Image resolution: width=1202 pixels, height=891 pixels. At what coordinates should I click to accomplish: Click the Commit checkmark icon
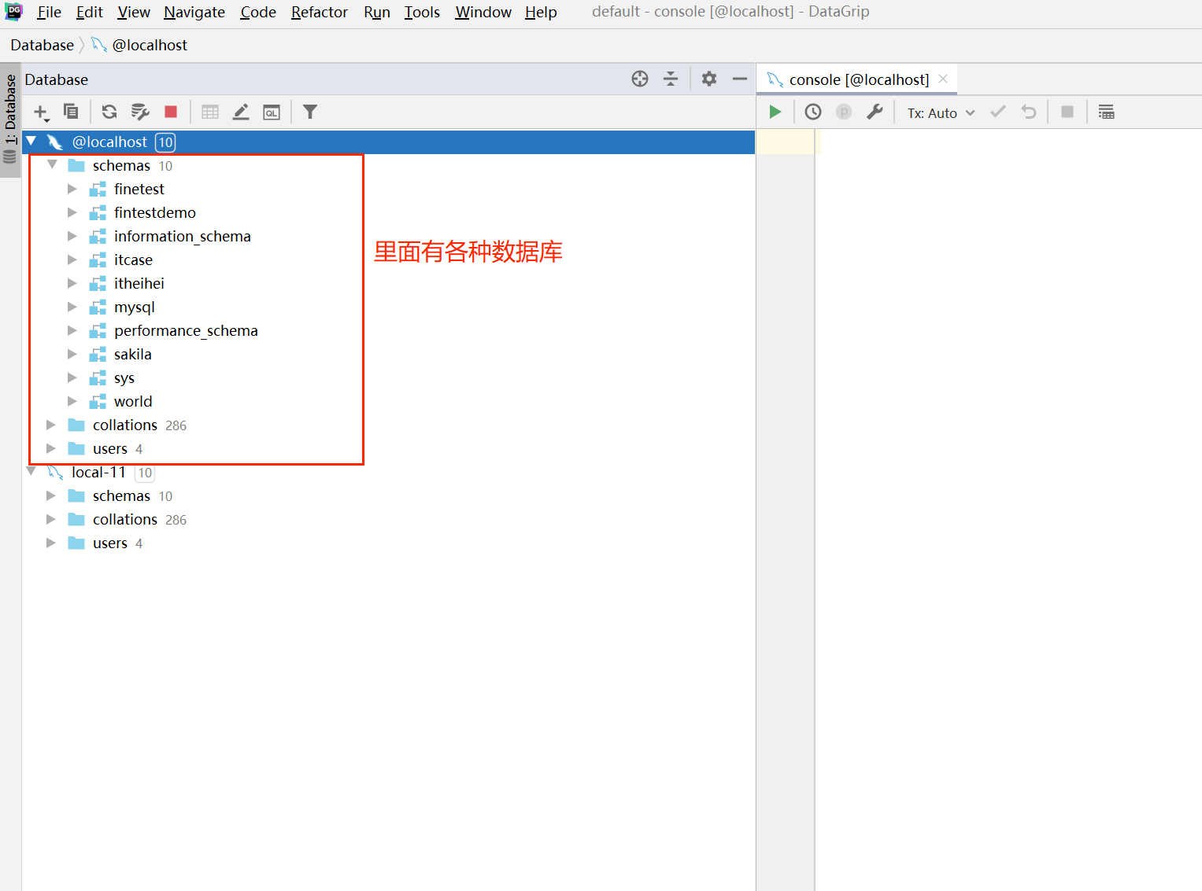[998, 112]
